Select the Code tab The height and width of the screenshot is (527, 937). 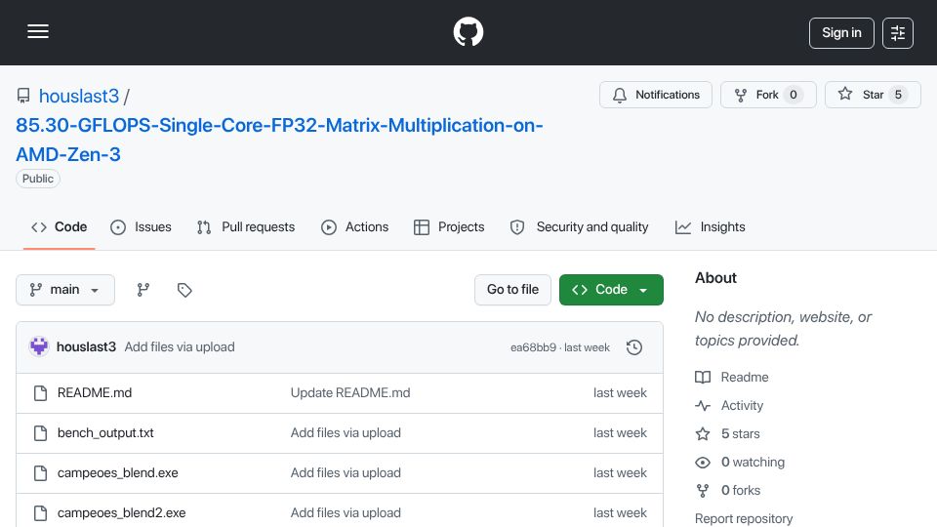pos(60,227)
